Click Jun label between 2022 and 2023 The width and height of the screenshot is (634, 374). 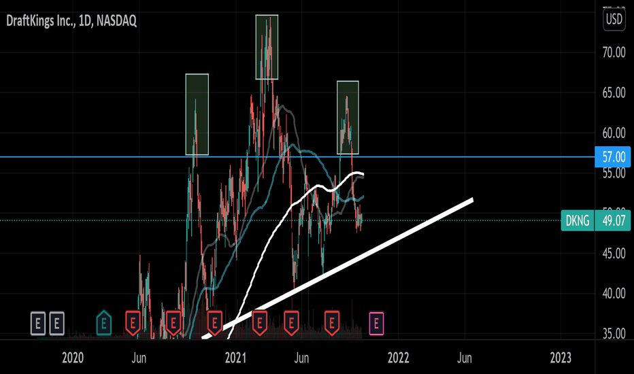pos(464,358)
